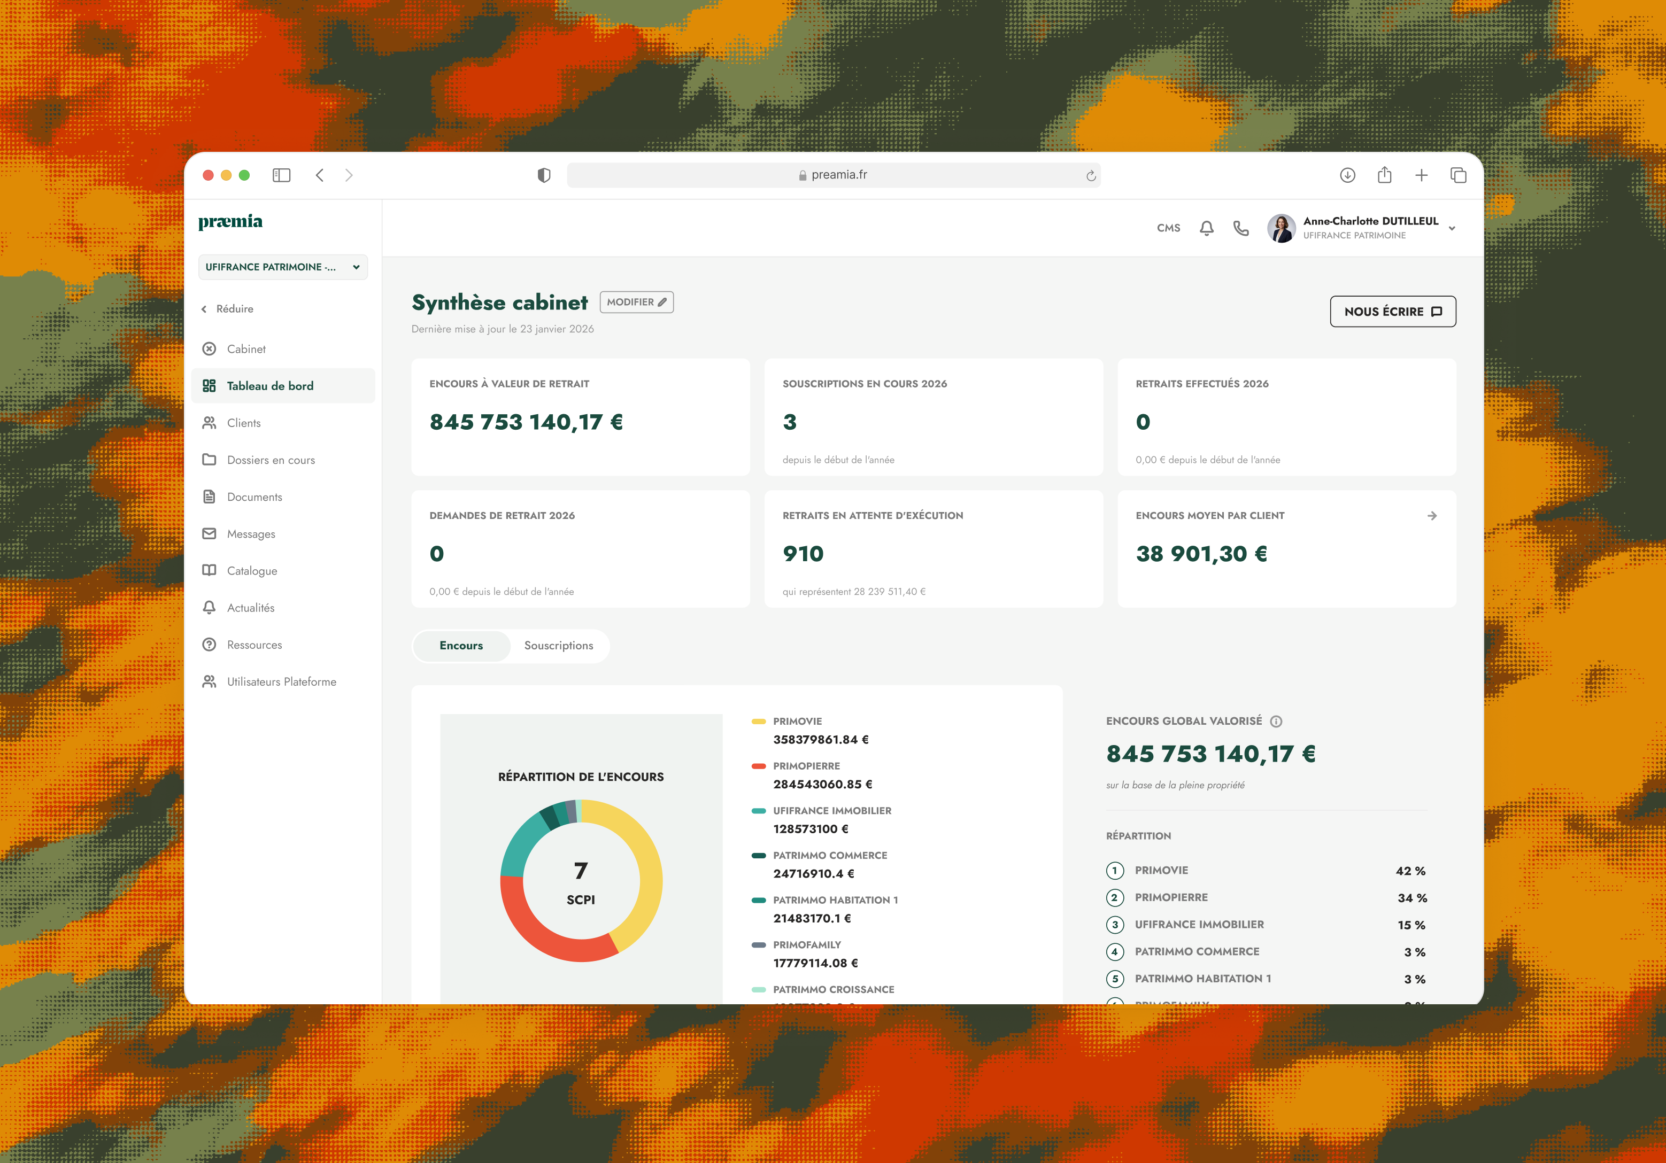Click the privacy shield icon
Viewport: 1666px width, 1163px height.
[543, 175]
